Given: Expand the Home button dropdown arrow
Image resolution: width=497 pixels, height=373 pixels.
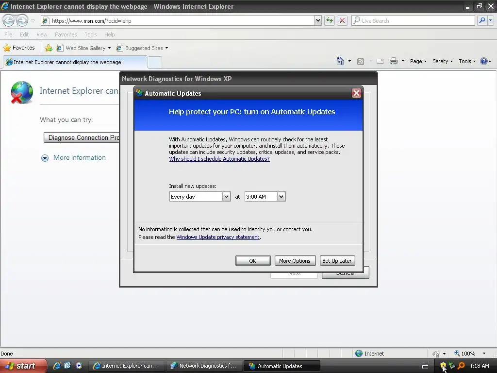Looking at the screenshot, I should (x=349, y=61).
